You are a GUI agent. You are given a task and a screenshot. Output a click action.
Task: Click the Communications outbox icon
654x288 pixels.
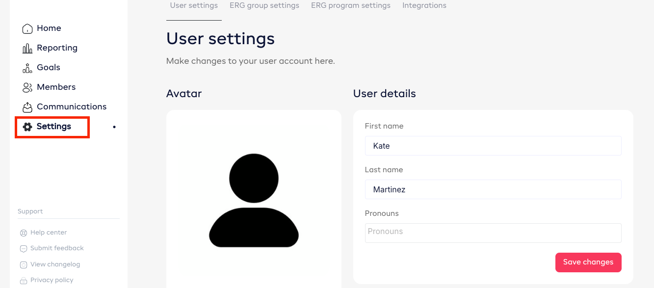27,107
